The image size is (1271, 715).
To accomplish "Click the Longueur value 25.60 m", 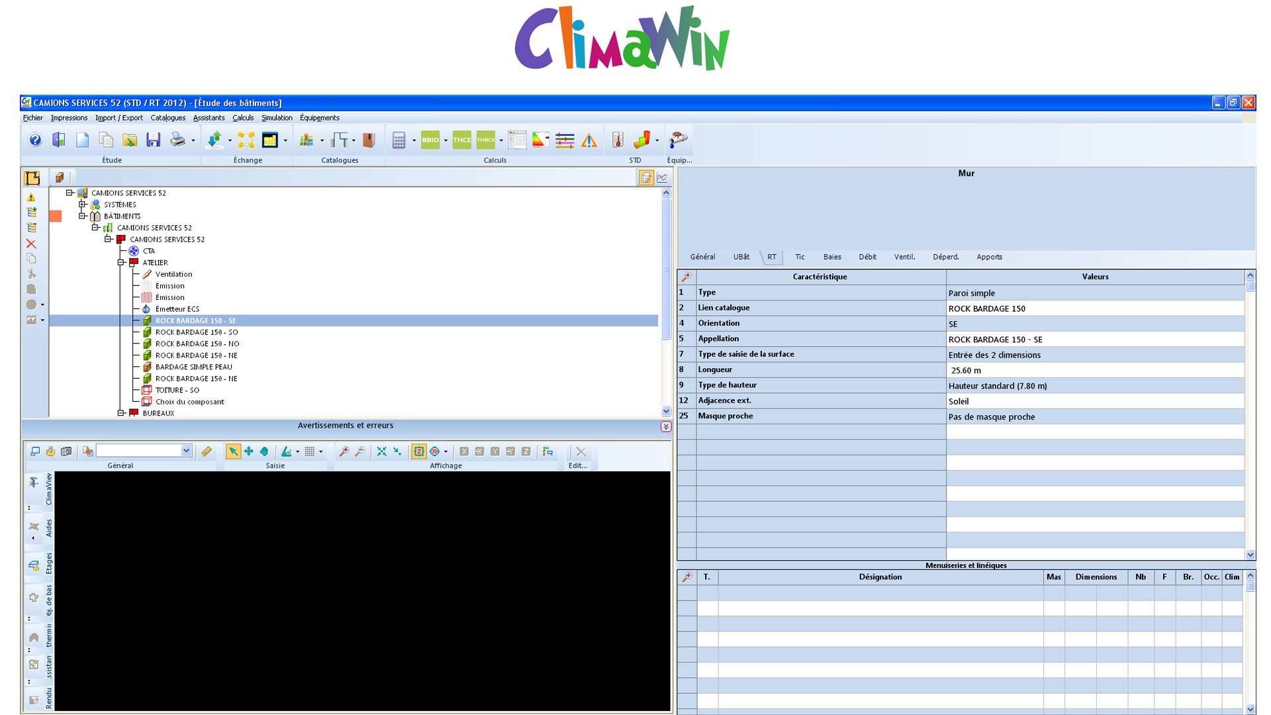I will point(1095,370).
